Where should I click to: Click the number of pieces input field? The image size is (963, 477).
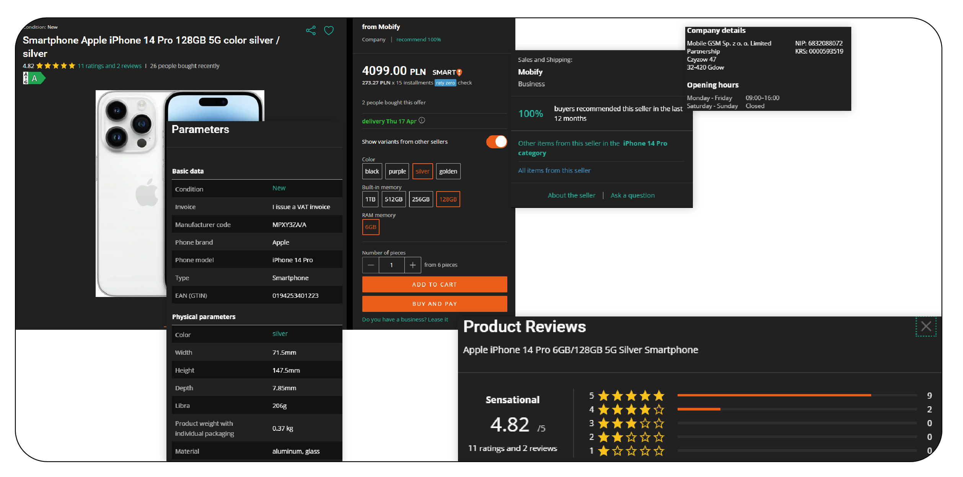click(391, 265)
